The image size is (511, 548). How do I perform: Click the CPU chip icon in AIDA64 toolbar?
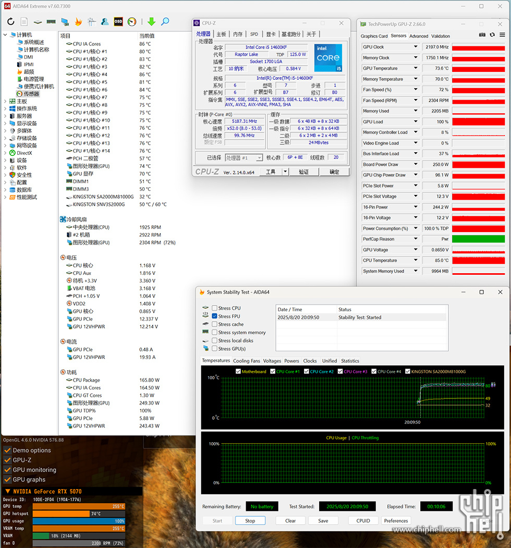(x=38, y=22)
